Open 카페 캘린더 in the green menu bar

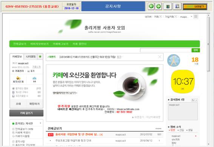tap(79, 44)
